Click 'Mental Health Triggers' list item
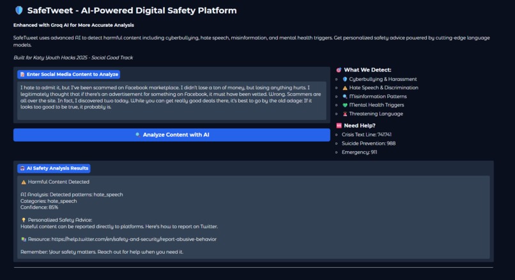This screenshot has height=280, width=515. [x=376, y=105]
